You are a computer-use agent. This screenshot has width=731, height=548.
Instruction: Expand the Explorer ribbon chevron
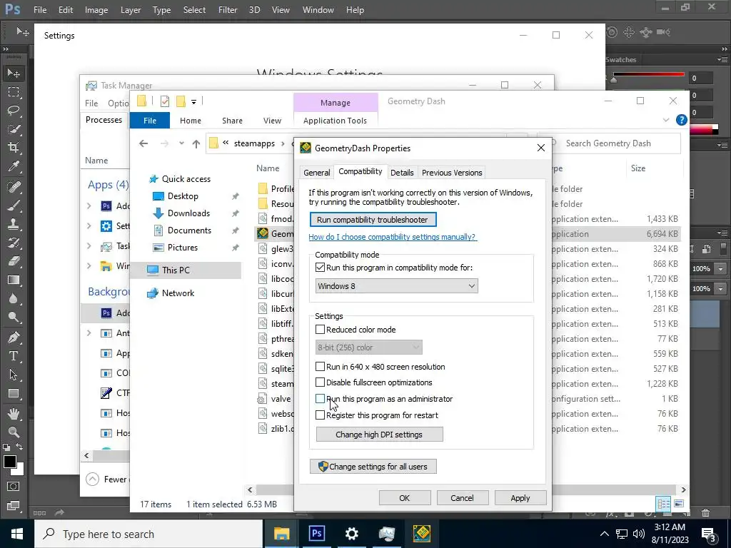click(x=666, y=120)
